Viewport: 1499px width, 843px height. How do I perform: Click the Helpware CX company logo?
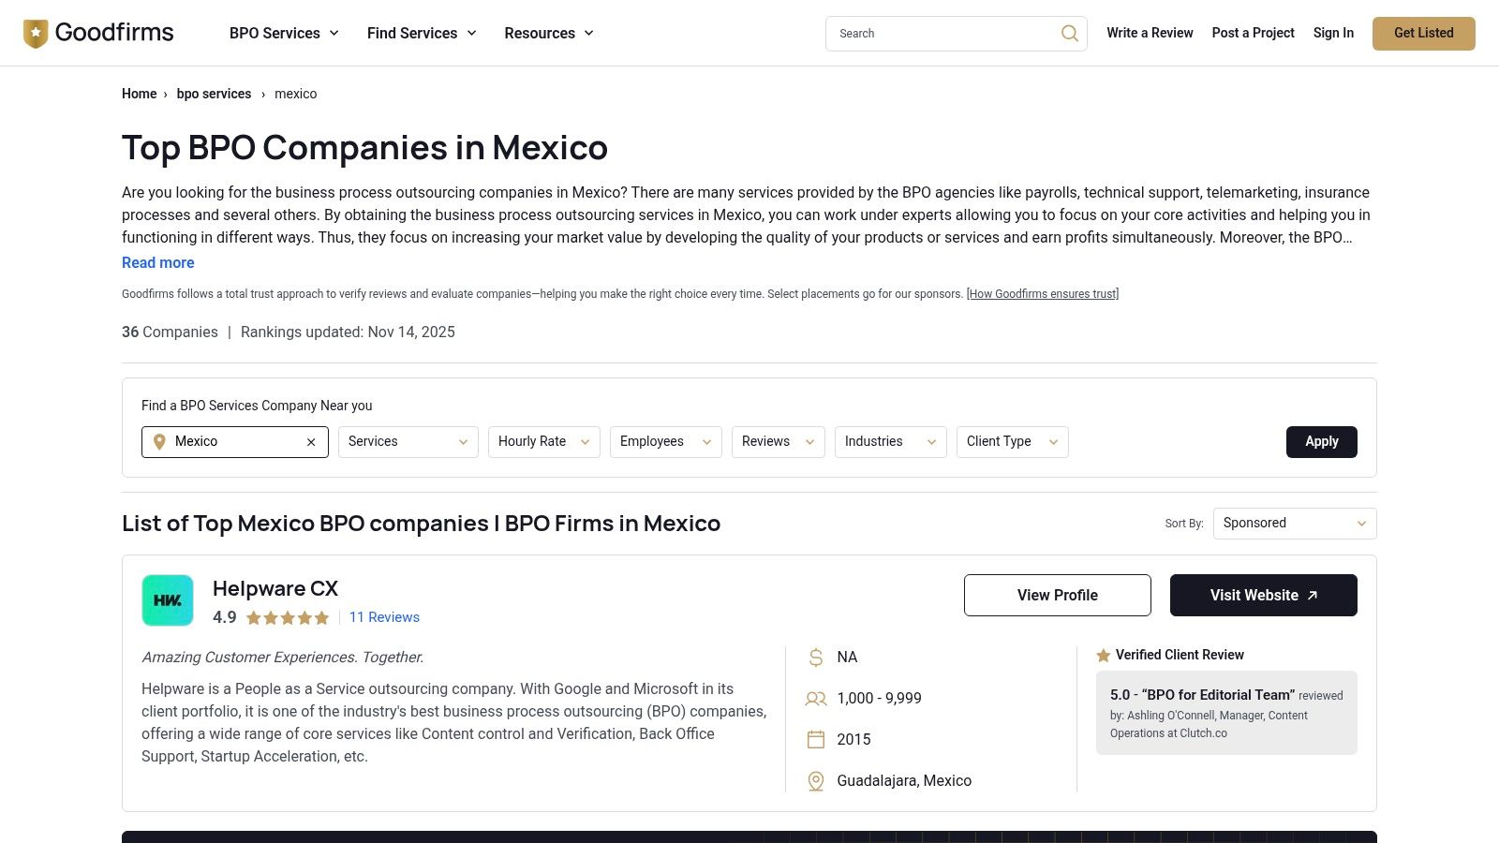(168, 599)
